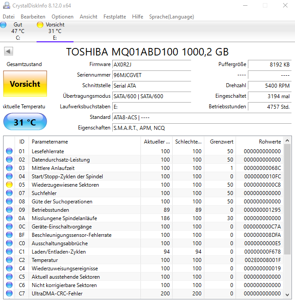
Task: Click the Gesamtzustand label
Action: coord(24,64)
